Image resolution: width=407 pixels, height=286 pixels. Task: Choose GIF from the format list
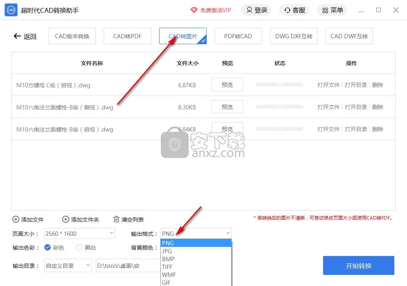(196, 282)
